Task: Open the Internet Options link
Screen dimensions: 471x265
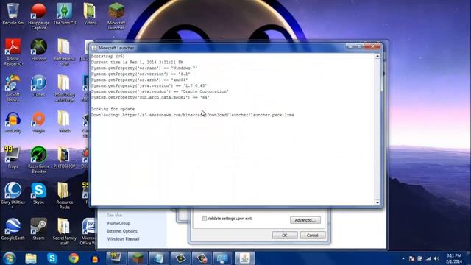Action: 122,231
